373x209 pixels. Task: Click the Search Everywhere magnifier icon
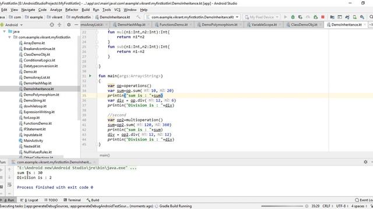371,17
